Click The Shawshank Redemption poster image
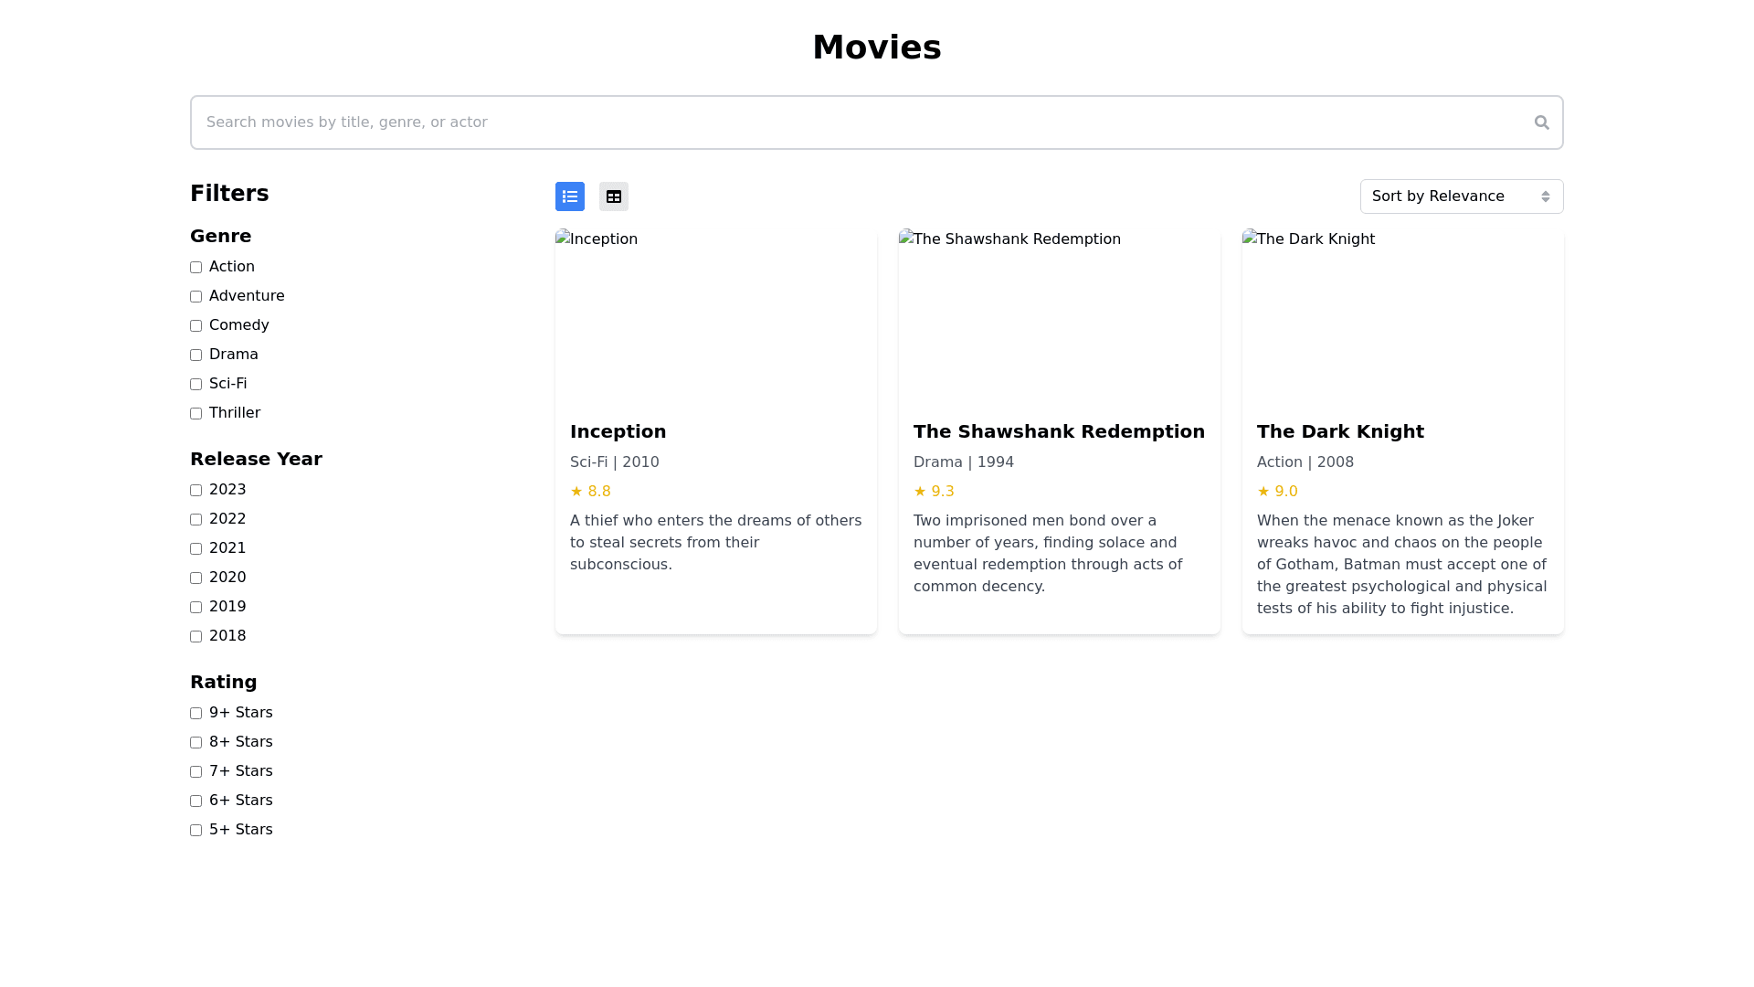 click(1059, 315)
